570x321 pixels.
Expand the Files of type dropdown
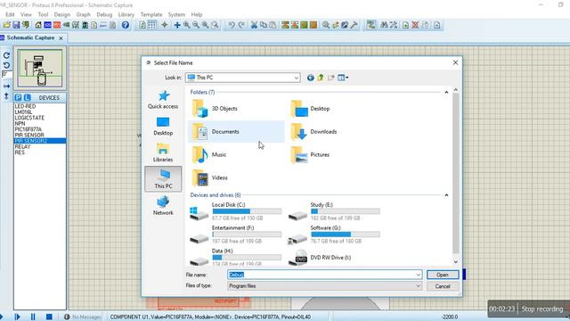click(x=418, y=286)
